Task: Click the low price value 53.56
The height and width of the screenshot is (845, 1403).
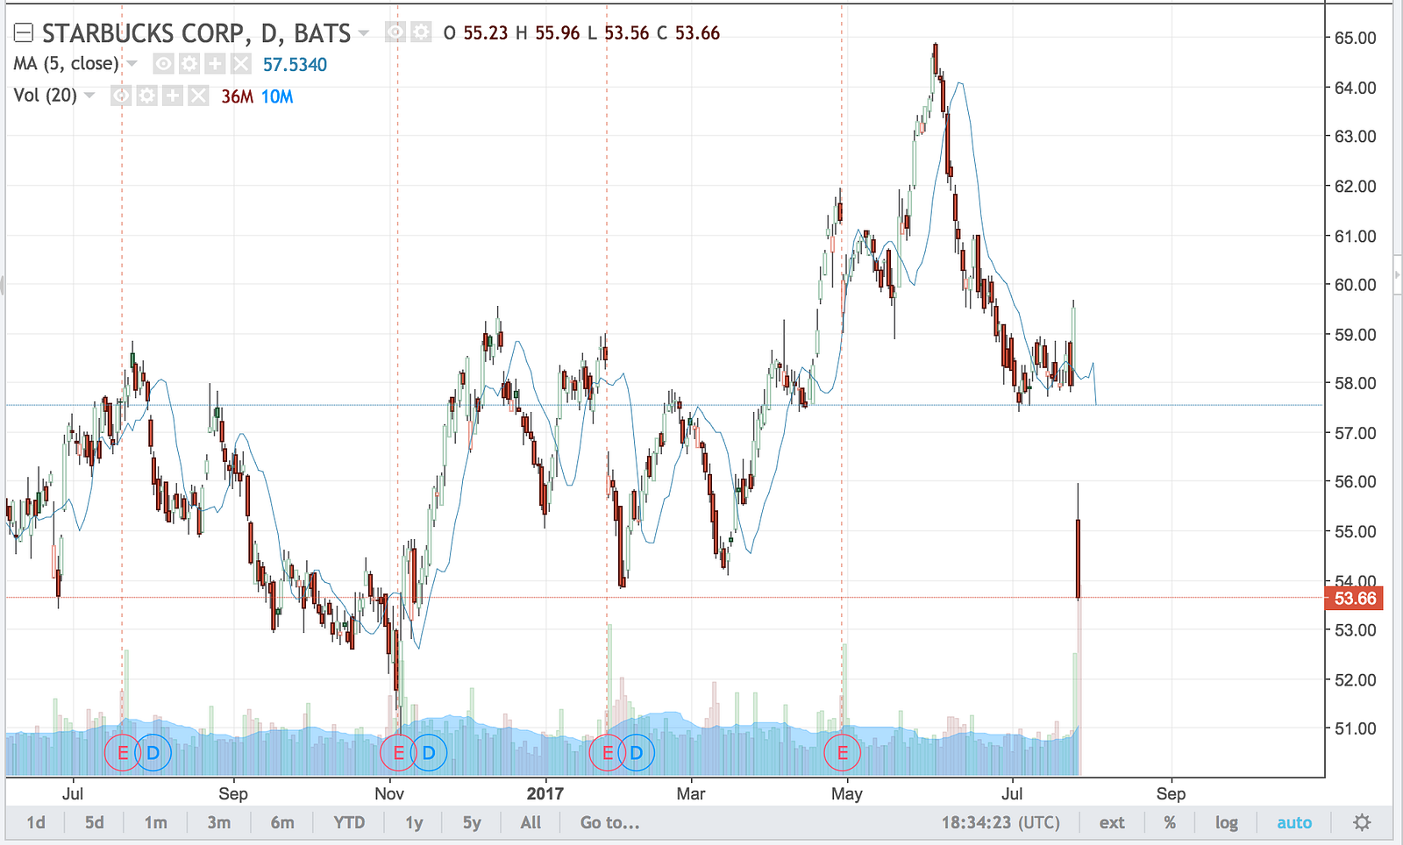Action: tap(627, 33)
